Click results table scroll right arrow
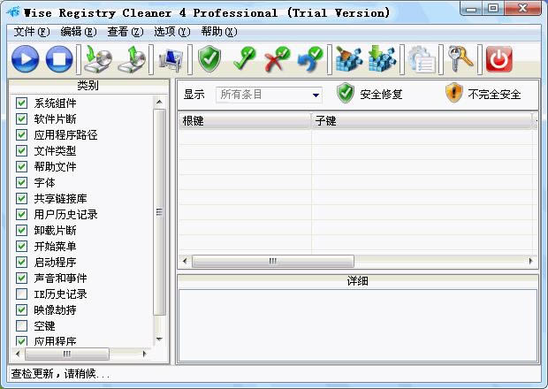 point(531,261)
